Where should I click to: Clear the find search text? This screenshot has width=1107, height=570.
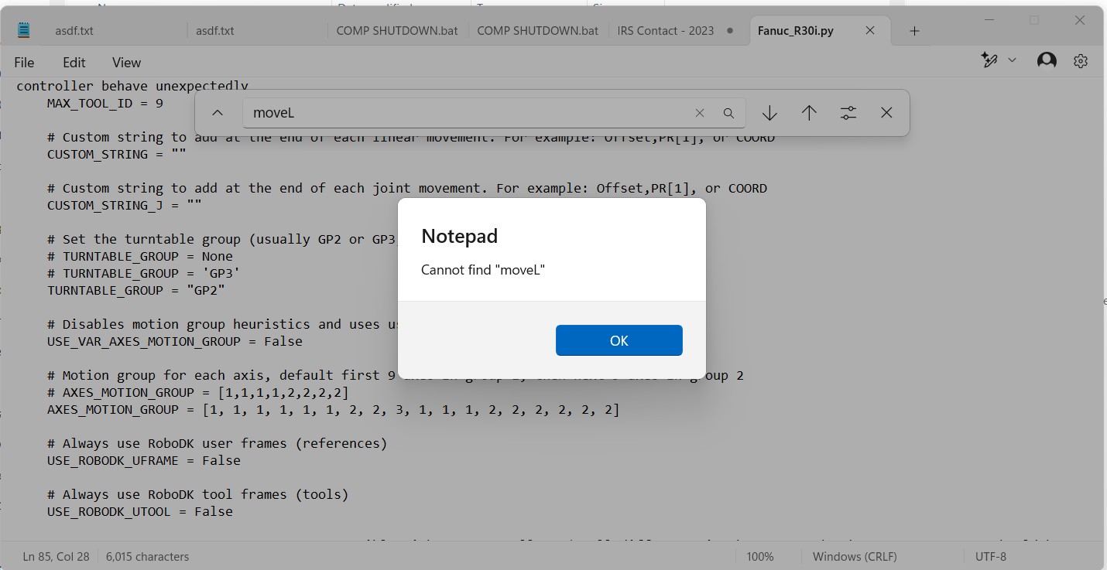point(700,113)
